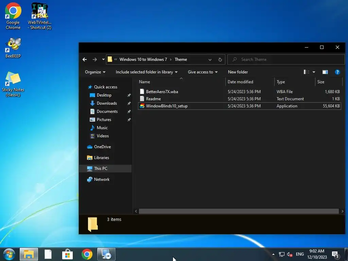Open 'Include selected folder in library' menu

[x=147, y=72]
